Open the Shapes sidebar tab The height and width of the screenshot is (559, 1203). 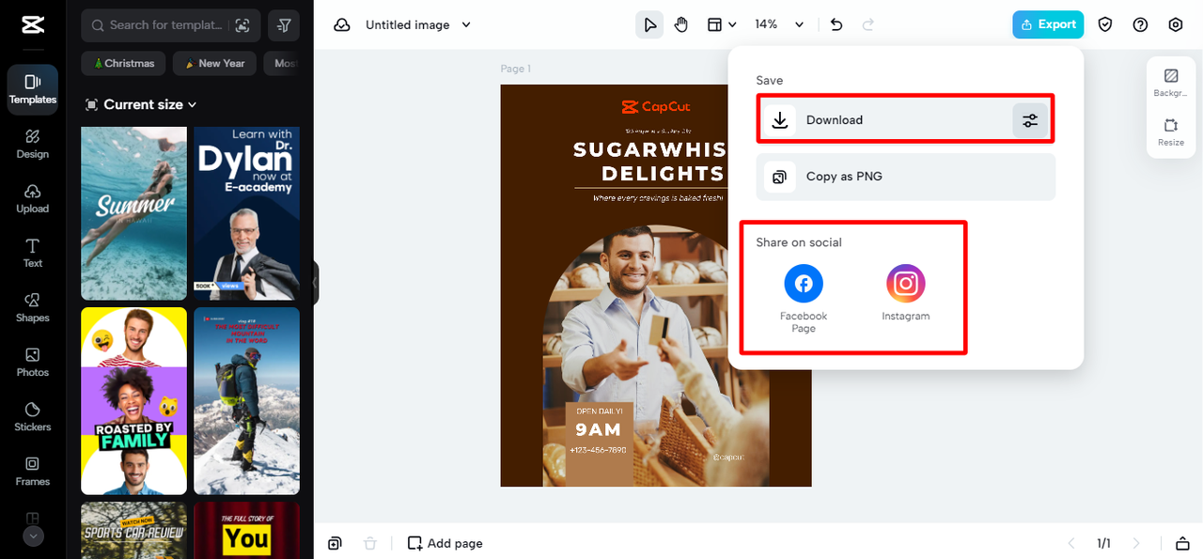(33, 307)
